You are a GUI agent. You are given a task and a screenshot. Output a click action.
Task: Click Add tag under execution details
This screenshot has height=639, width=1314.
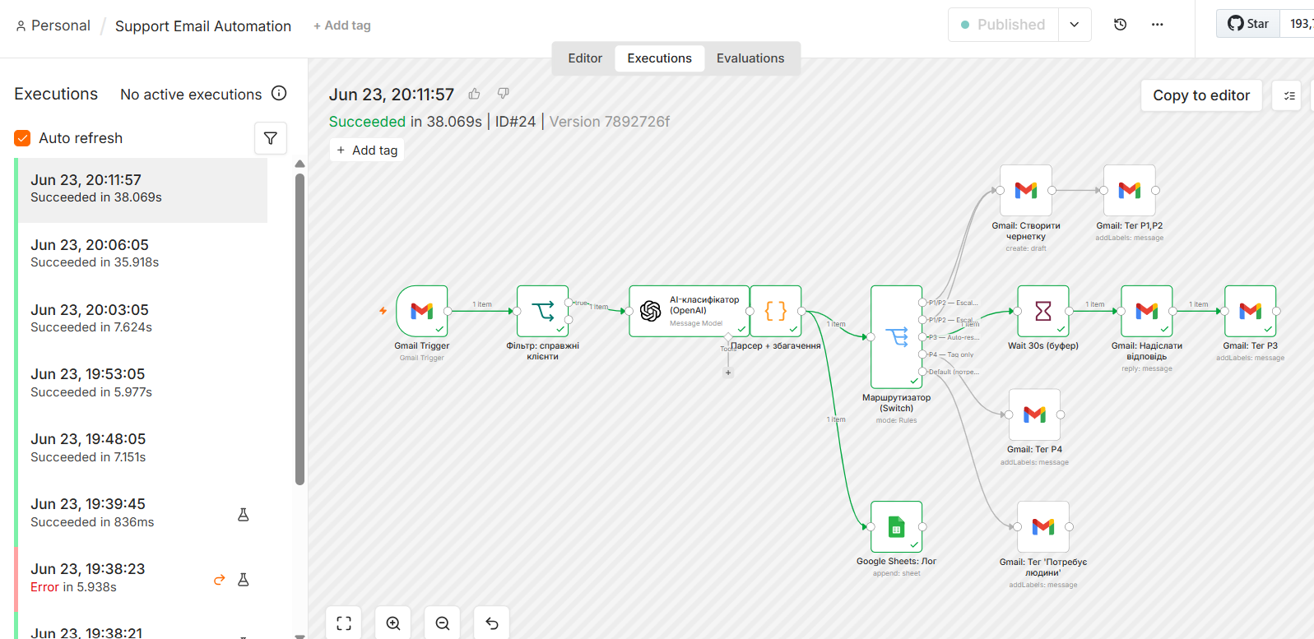point(367,150)
